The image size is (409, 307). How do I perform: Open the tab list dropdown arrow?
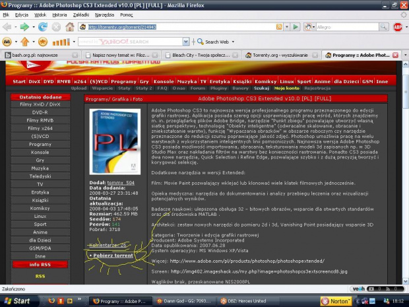(405, 55)
